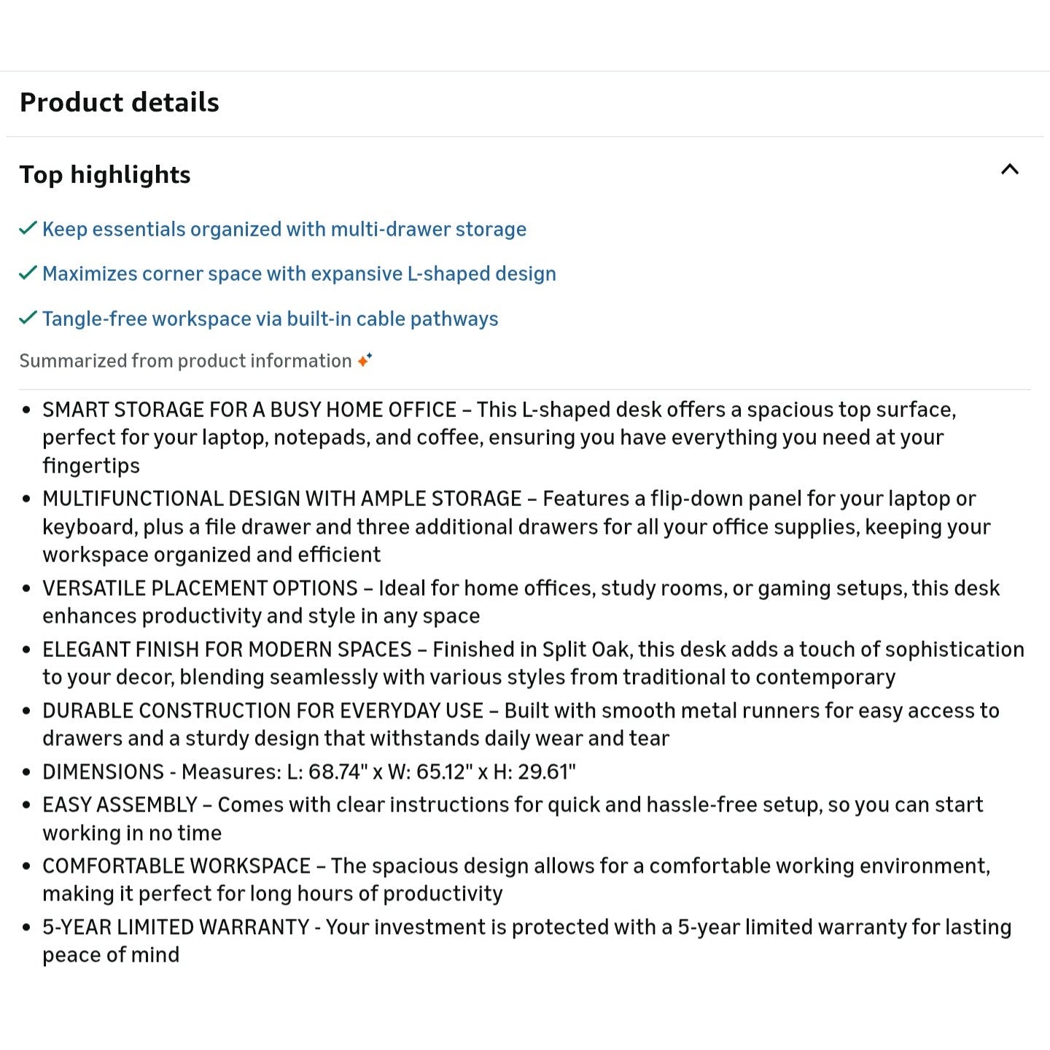Image resolution: width=1050 pixels, height=1050 pixels.
Task: Open 'Tangle-free workspace via built-in cable pathways' link
Action: click(270, 319)
